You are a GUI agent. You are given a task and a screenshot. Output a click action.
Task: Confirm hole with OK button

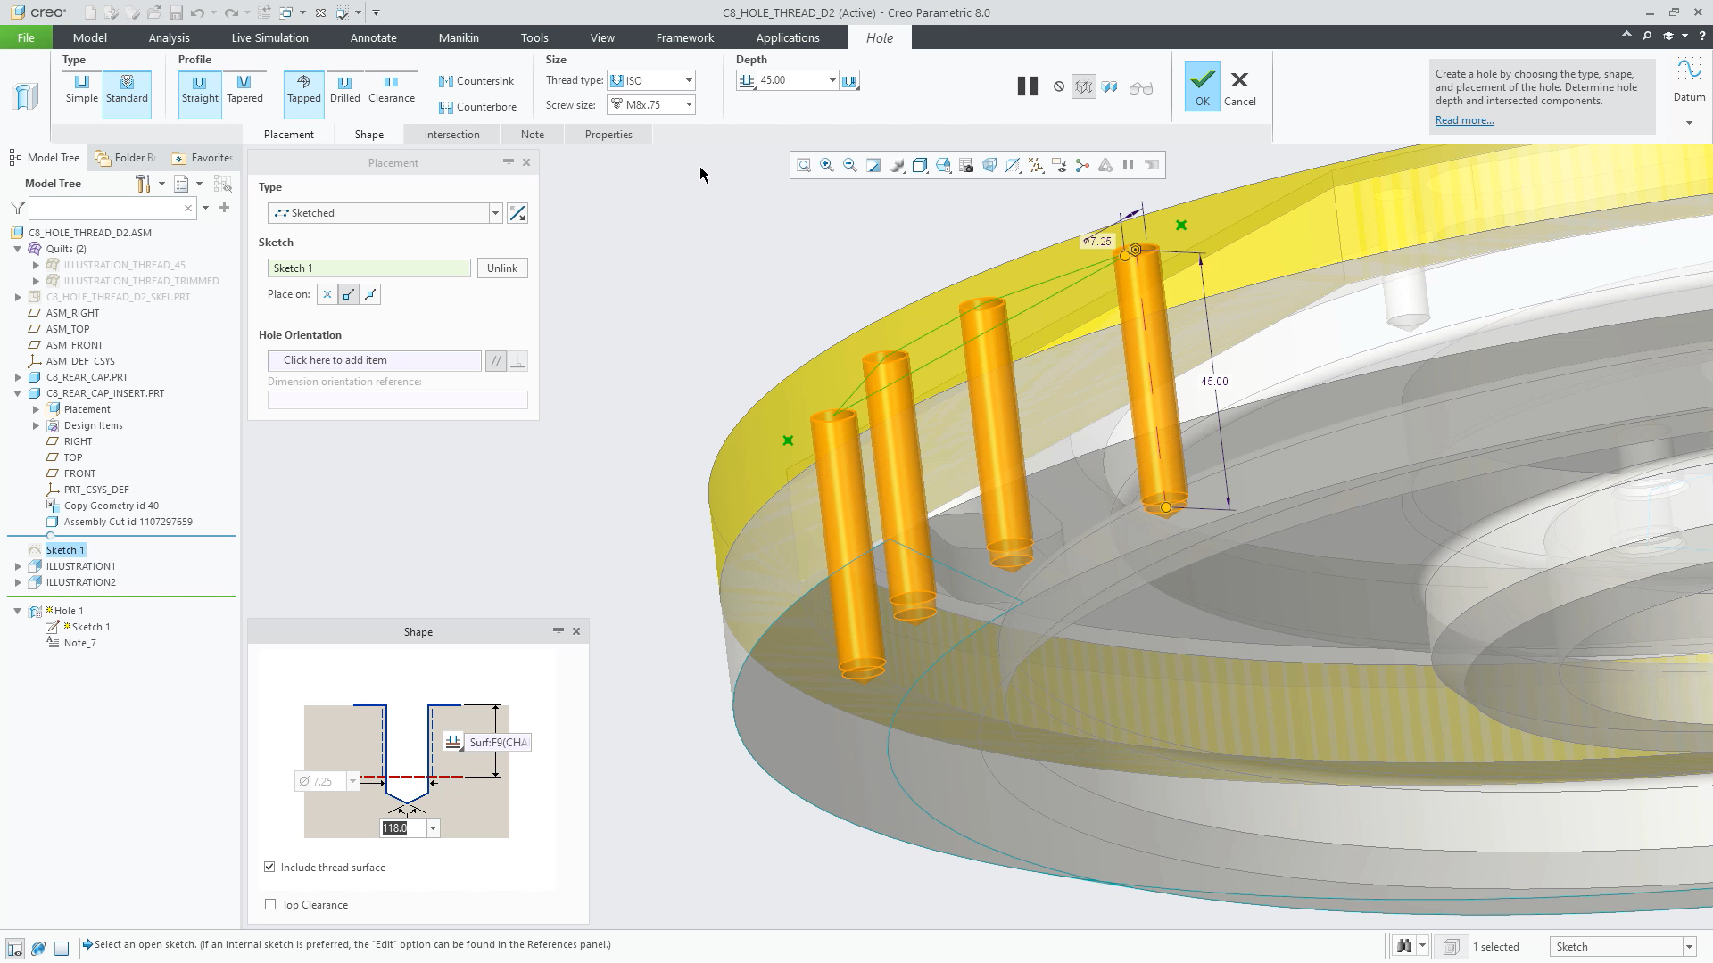pyautogui.click(x=1202, y=86)
